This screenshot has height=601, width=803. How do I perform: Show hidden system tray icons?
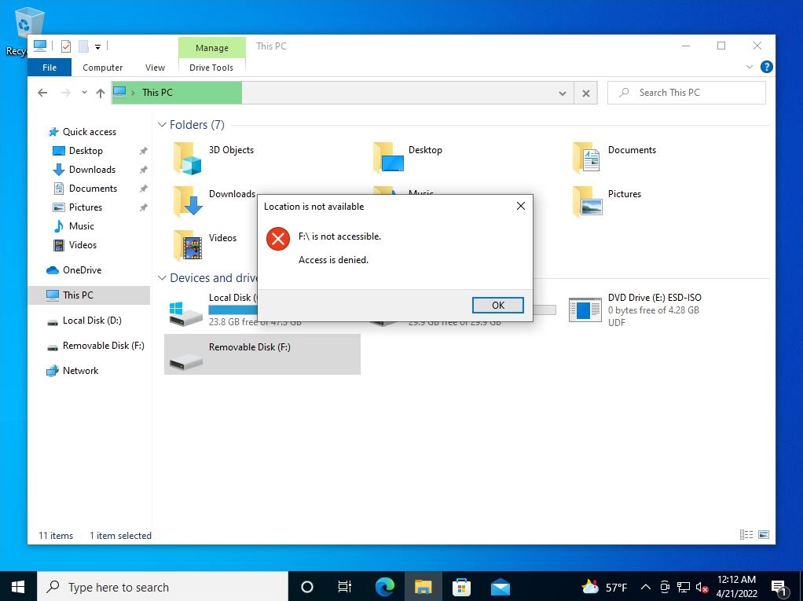tap(646, 587)
